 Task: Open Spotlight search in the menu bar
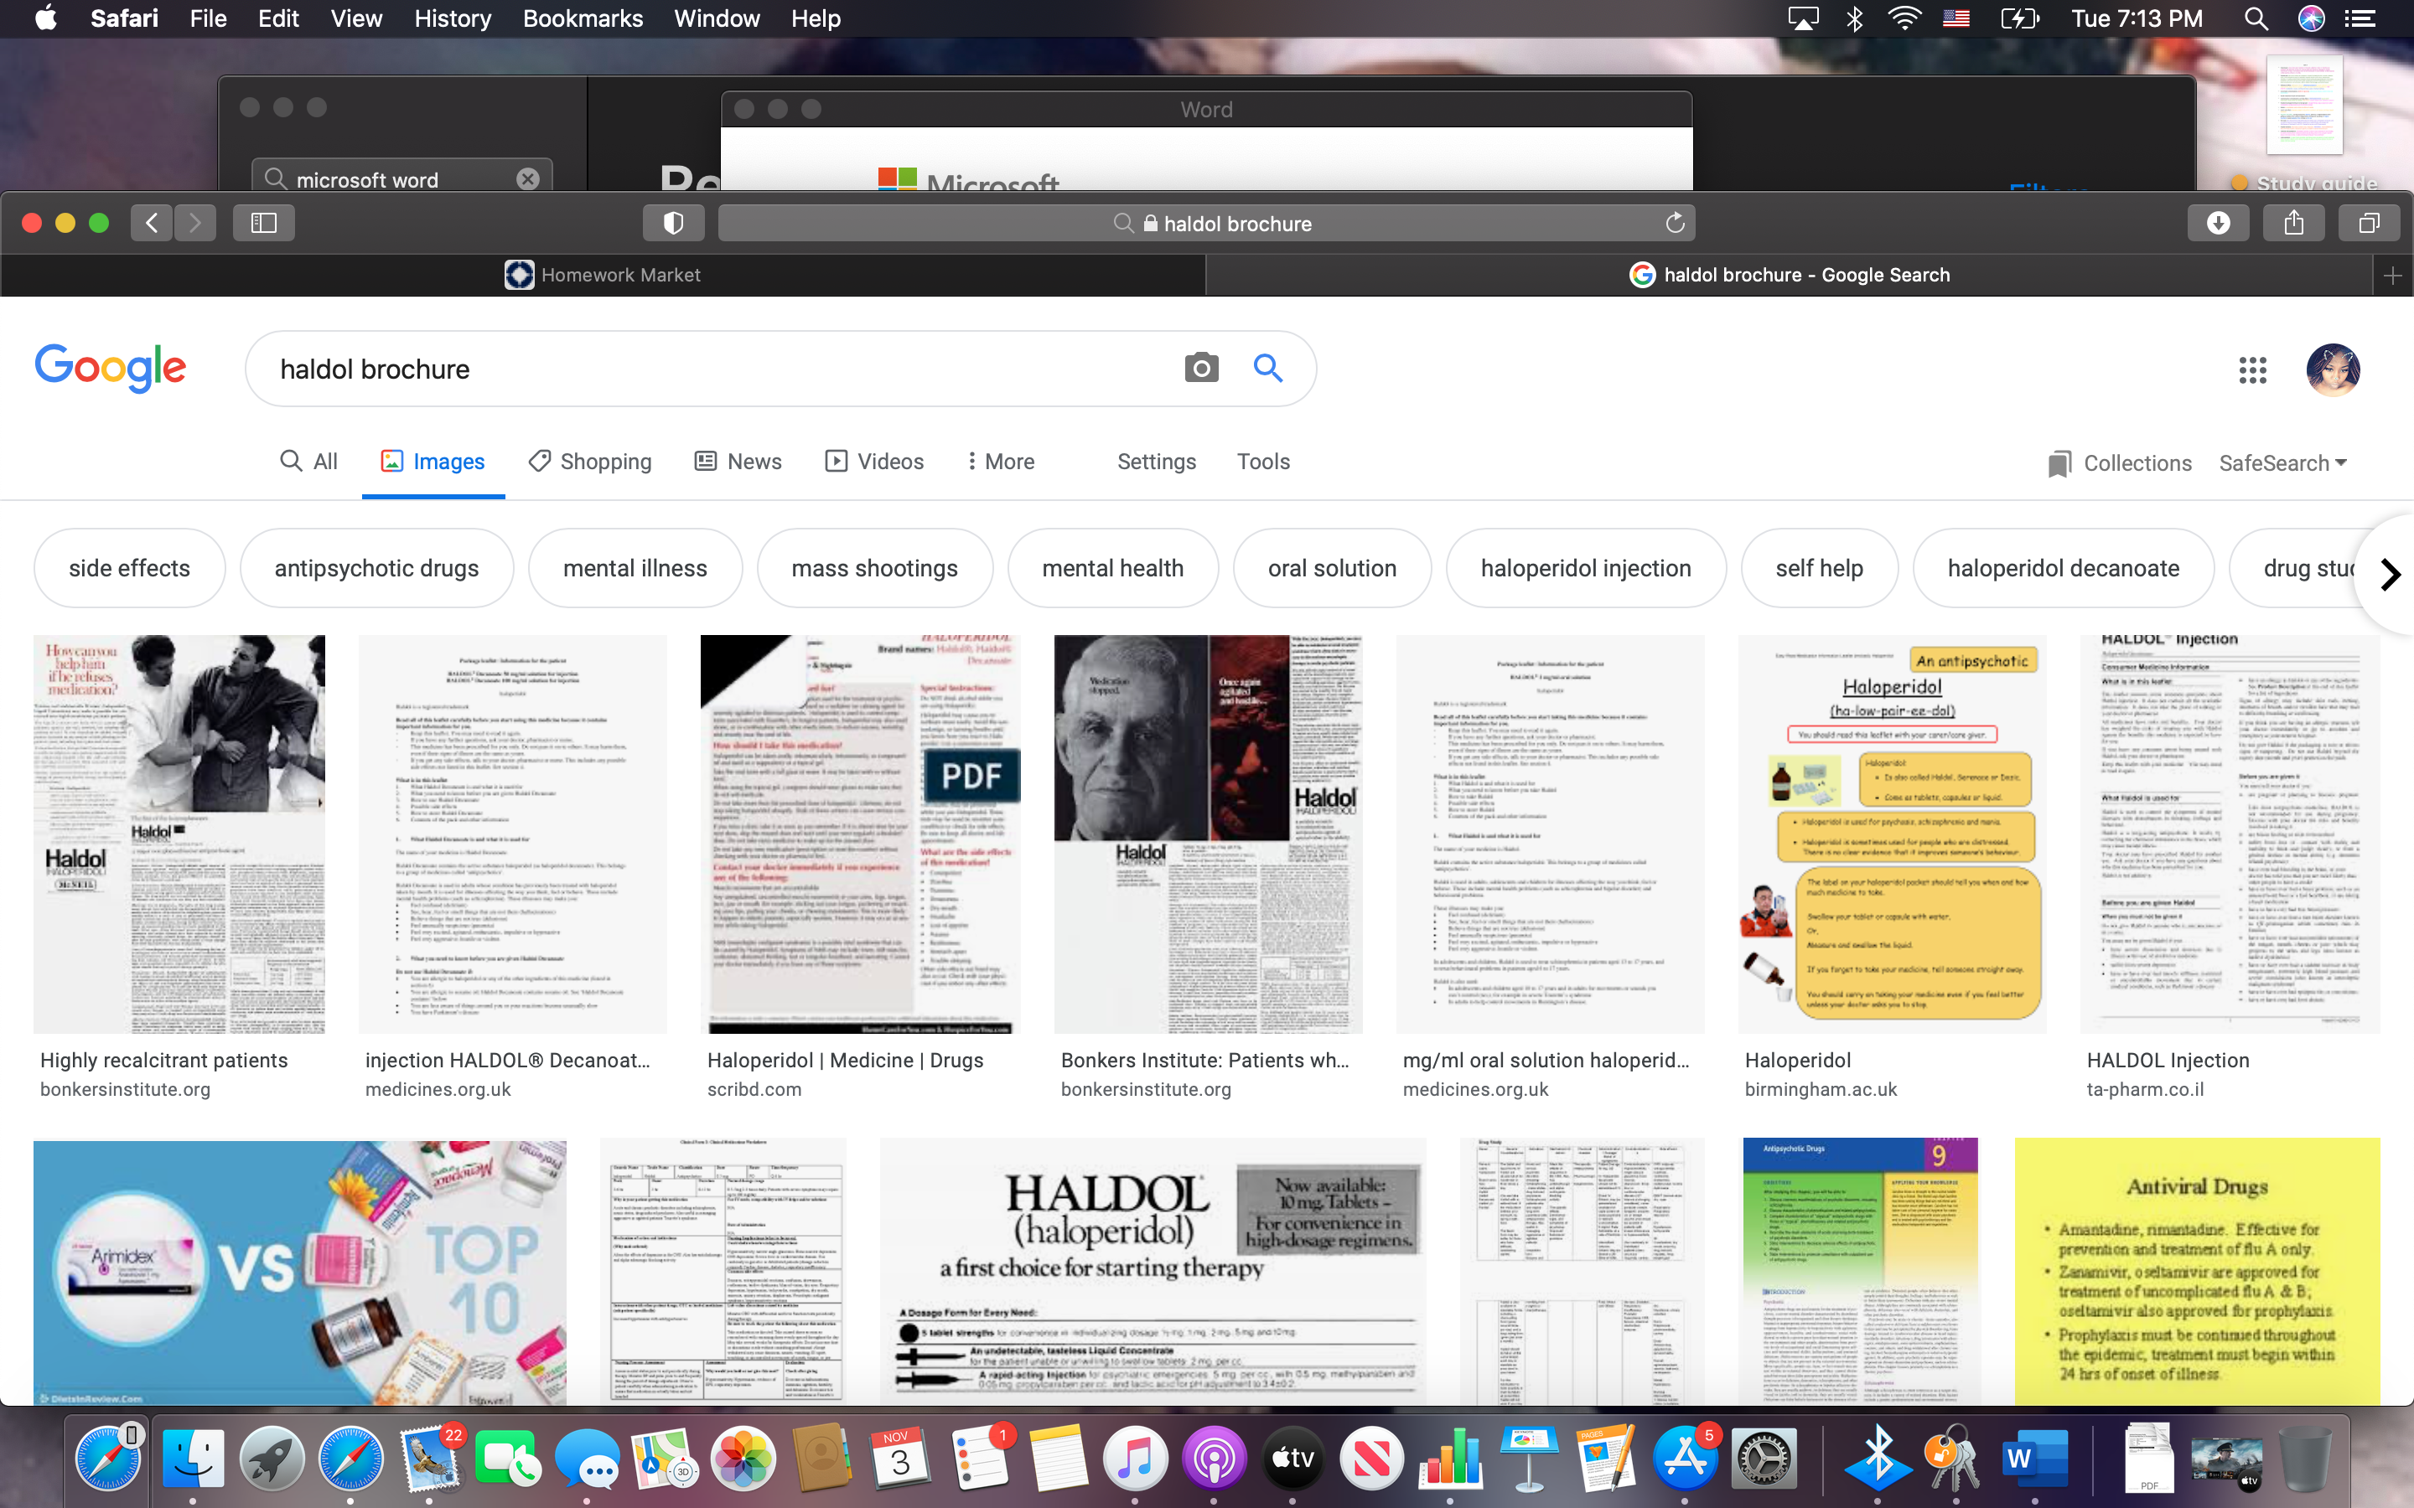pyautogui.click(x=2256, y=18)
